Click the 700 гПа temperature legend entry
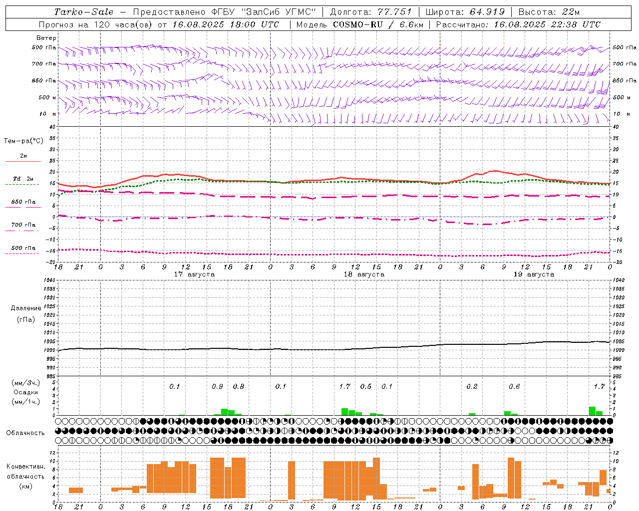The width and height of the screenshot is (639, 511). click(23, 225)
